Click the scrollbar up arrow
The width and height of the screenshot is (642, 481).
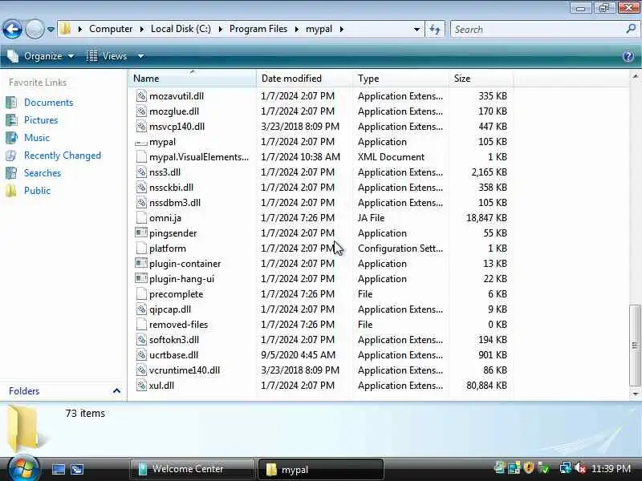[x=635, y=76]
